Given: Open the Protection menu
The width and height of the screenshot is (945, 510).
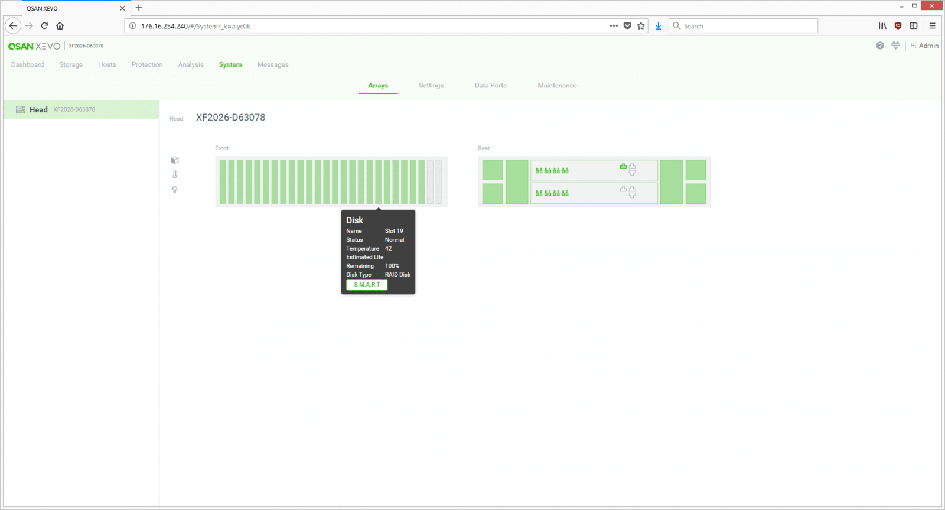Looking at the screenshot, I should 147,64.
